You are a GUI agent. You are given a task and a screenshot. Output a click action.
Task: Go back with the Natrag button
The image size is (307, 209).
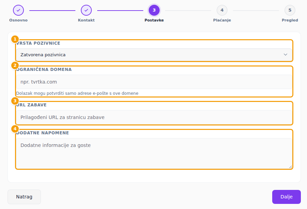24,197
